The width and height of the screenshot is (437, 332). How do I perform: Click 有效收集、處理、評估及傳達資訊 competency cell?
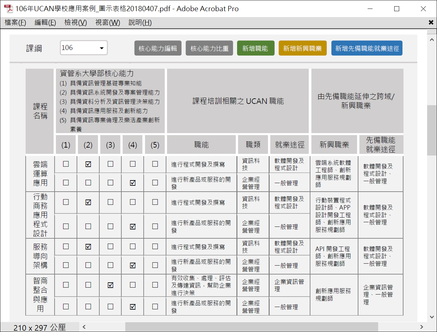pos(201,285)
